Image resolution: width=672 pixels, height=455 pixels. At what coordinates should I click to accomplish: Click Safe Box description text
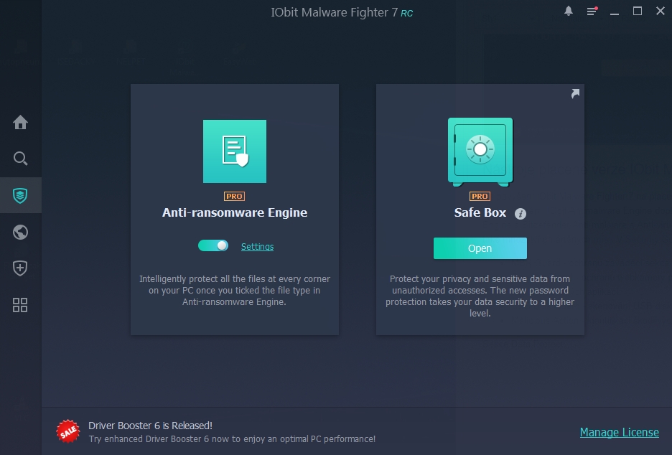point(480,296)
